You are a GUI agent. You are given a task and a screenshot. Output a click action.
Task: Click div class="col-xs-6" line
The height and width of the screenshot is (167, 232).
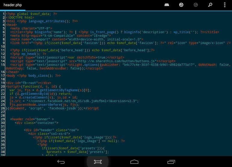coord(49,134)
